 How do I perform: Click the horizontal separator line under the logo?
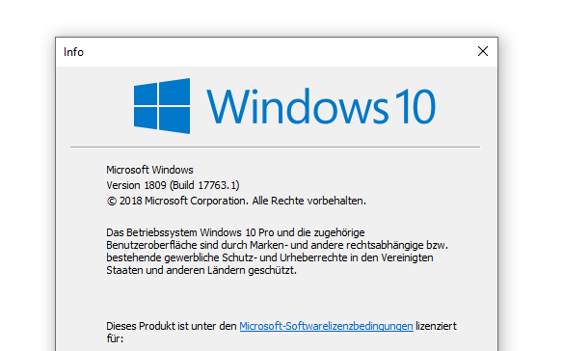click(275, 147)
